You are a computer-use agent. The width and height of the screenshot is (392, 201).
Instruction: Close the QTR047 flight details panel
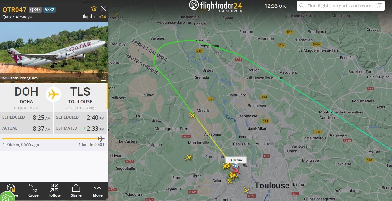(103, 8)
